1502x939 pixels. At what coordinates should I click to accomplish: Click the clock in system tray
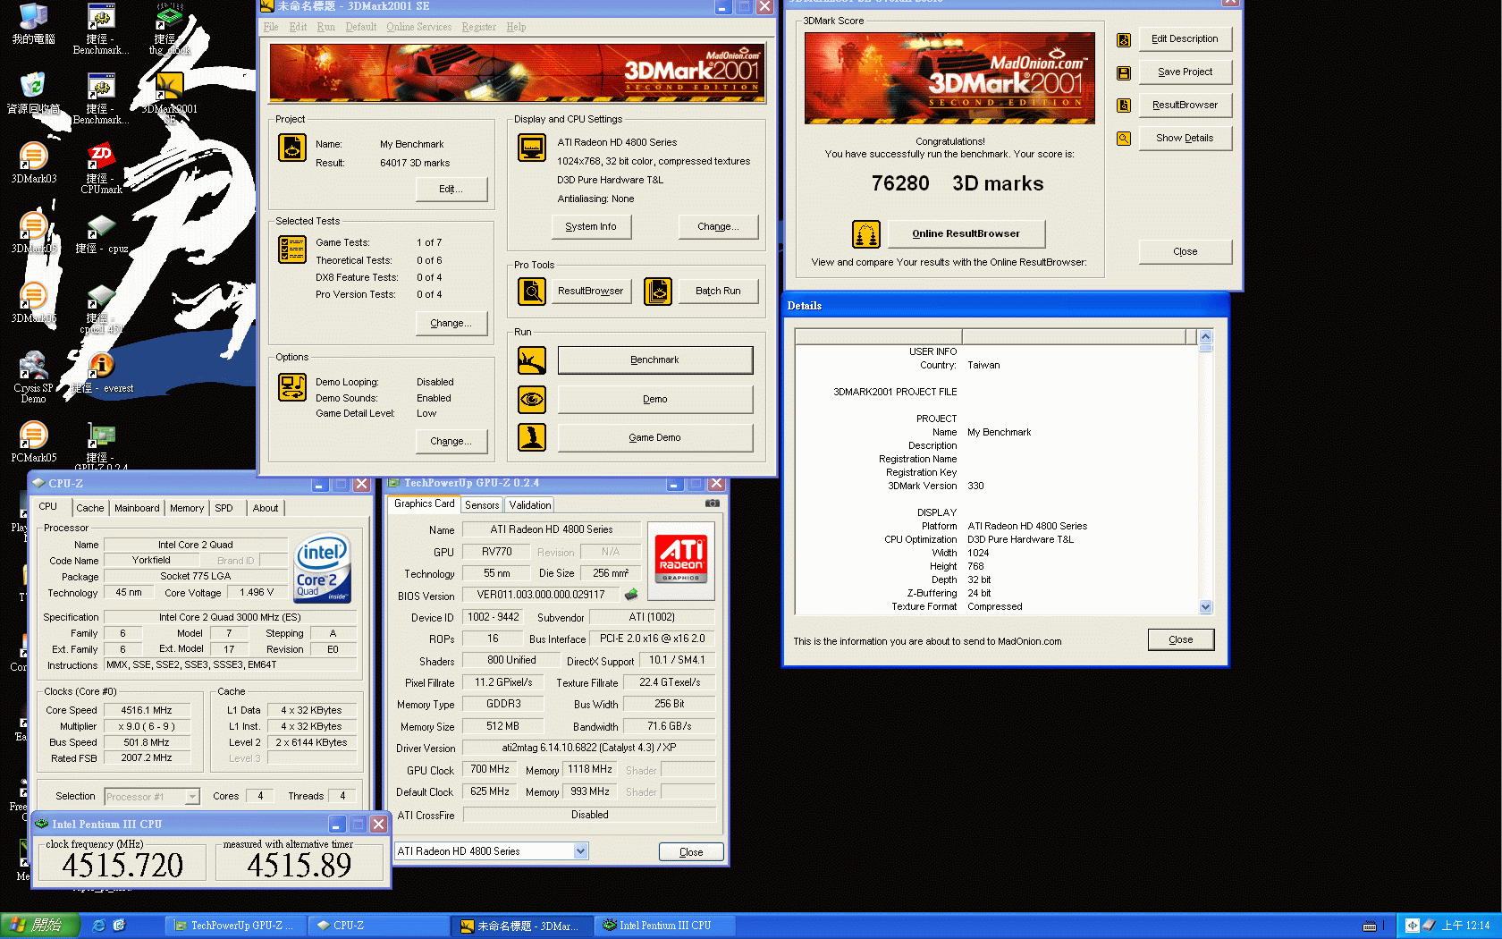pos(1465,926)
